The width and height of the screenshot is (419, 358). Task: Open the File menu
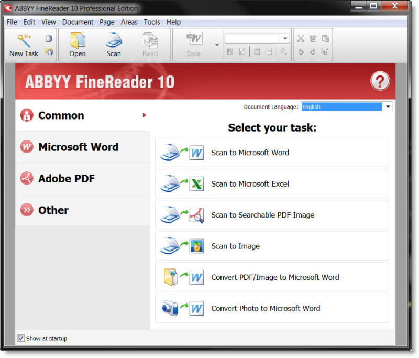(x=12, y=22)
